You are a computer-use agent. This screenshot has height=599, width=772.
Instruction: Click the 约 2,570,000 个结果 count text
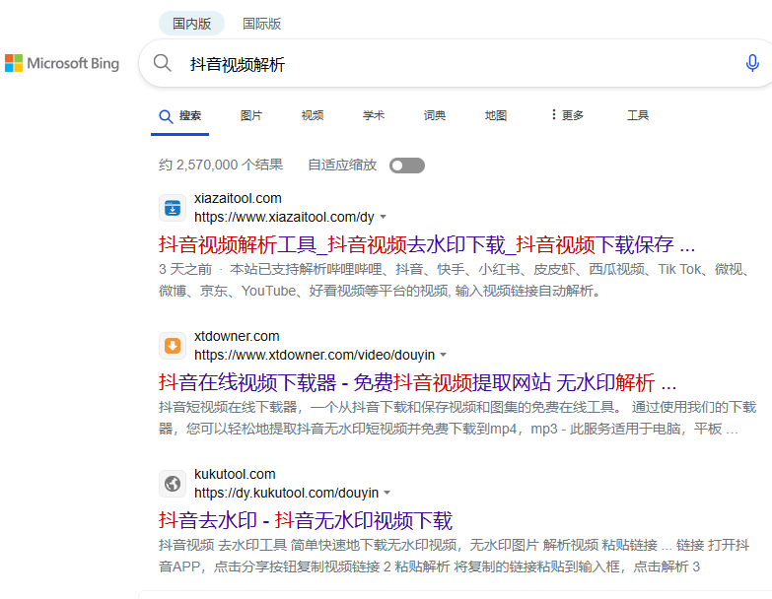coord(221,165)
